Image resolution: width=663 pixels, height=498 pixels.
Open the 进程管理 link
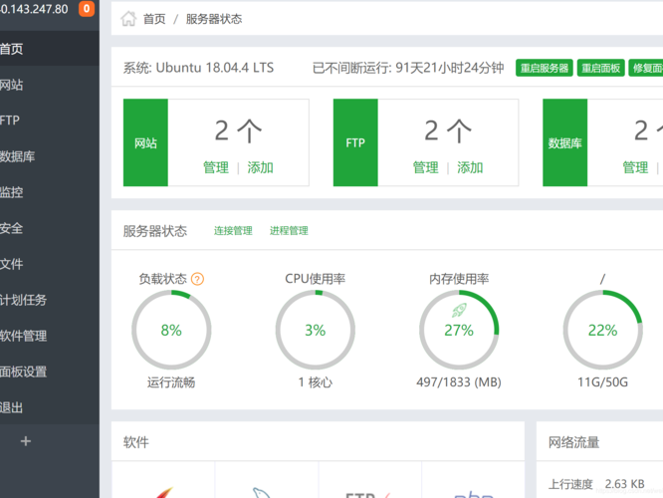(x=289, y=231)
